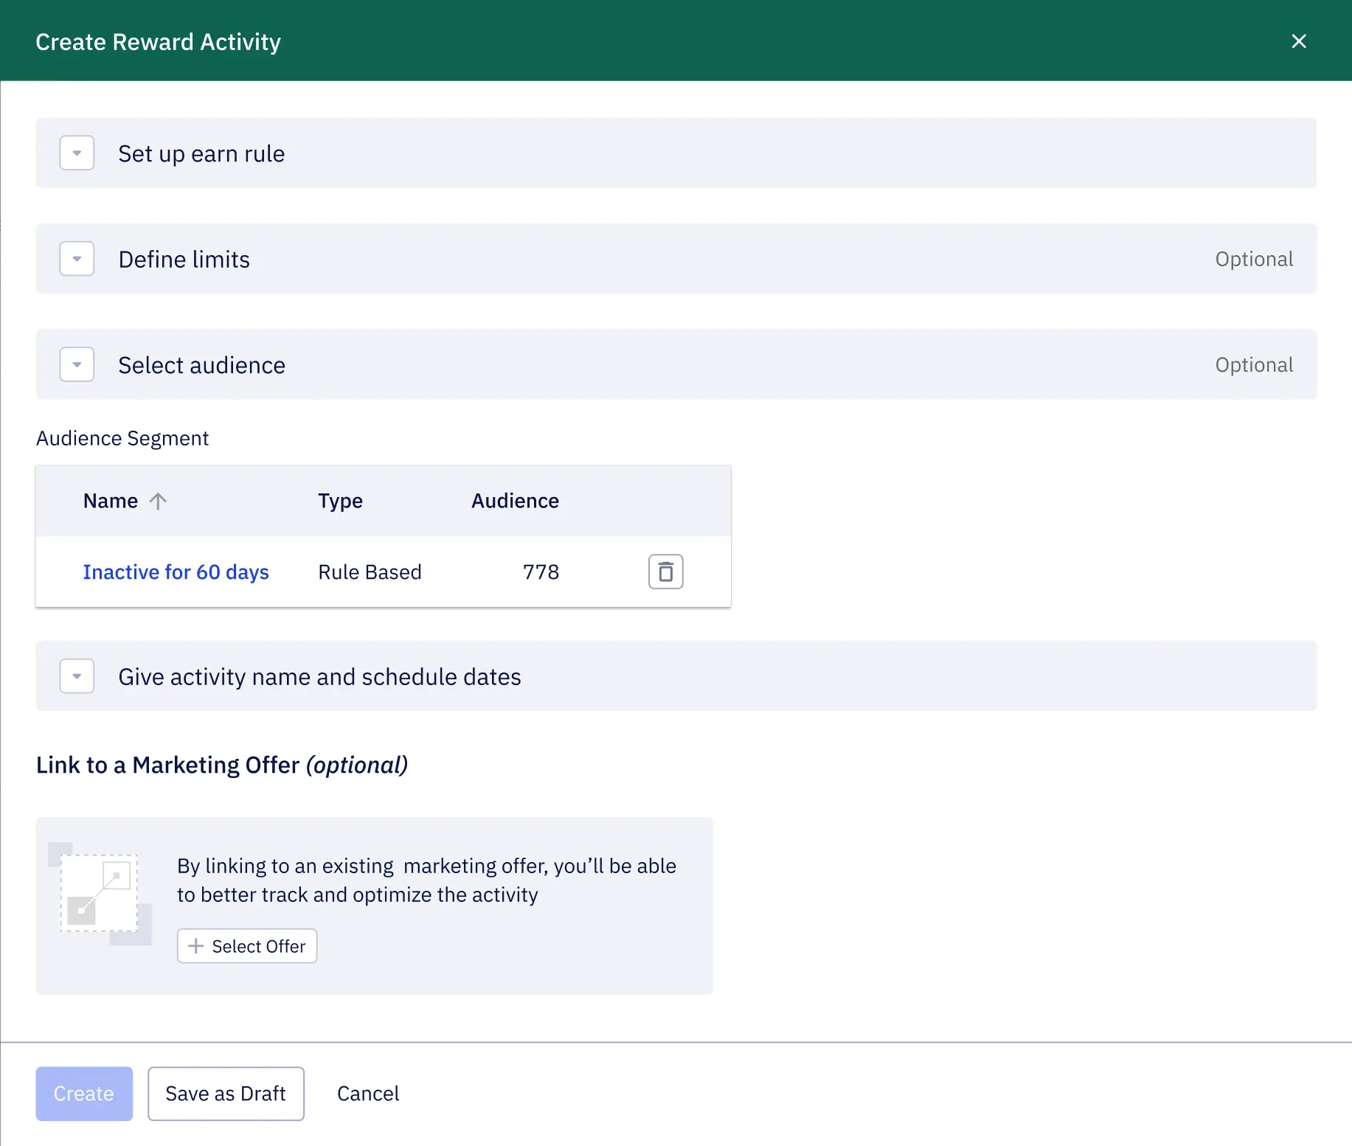
Task: Click the marketing offer link illustration
Action: 100,894
